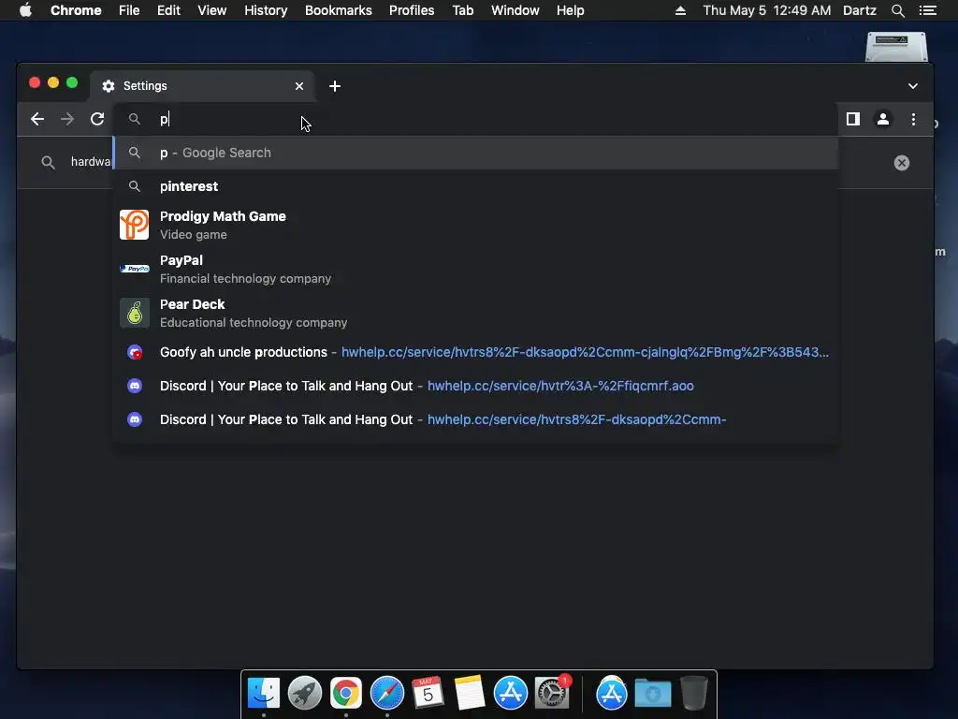958x719 pixels.
Task: Click the drive icon on the desktop
Action: click(x=896, y=47)
